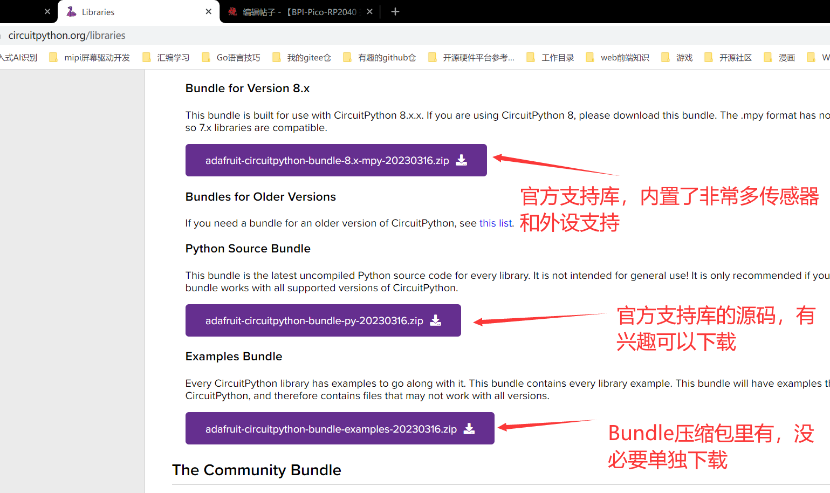Open the 开源社区 bookmark folder
Image resolution: width=830 pixels, height=493 pixels.
point(729,58)
